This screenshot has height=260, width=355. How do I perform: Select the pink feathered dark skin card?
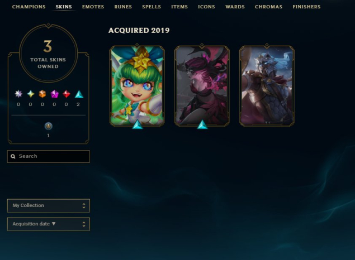202,86
